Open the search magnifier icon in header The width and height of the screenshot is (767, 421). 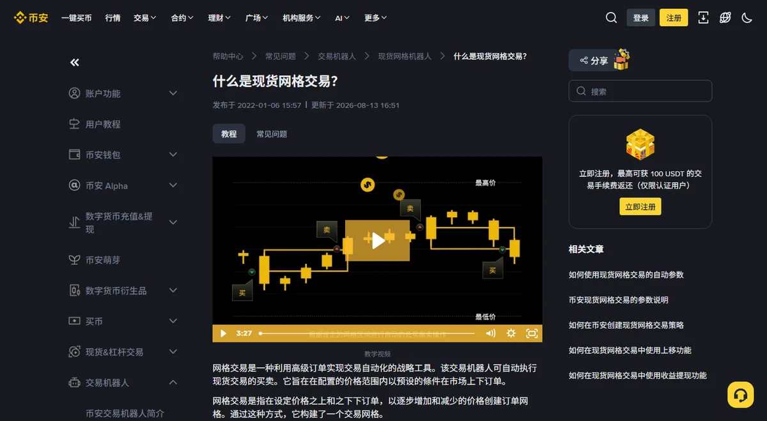pyautogui.click(x=611, y=18)
